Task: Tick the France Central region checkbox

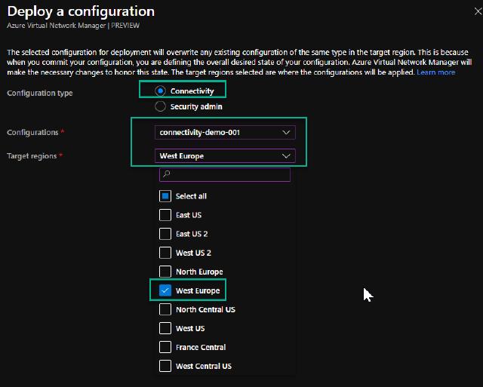Action: click(166, 347)
